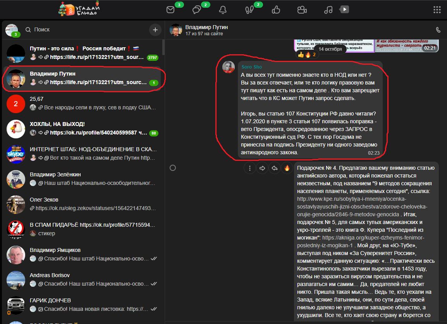Open chat with ГАРИК ДОНЧЕВ
The image size is (447, 324).
83,305
